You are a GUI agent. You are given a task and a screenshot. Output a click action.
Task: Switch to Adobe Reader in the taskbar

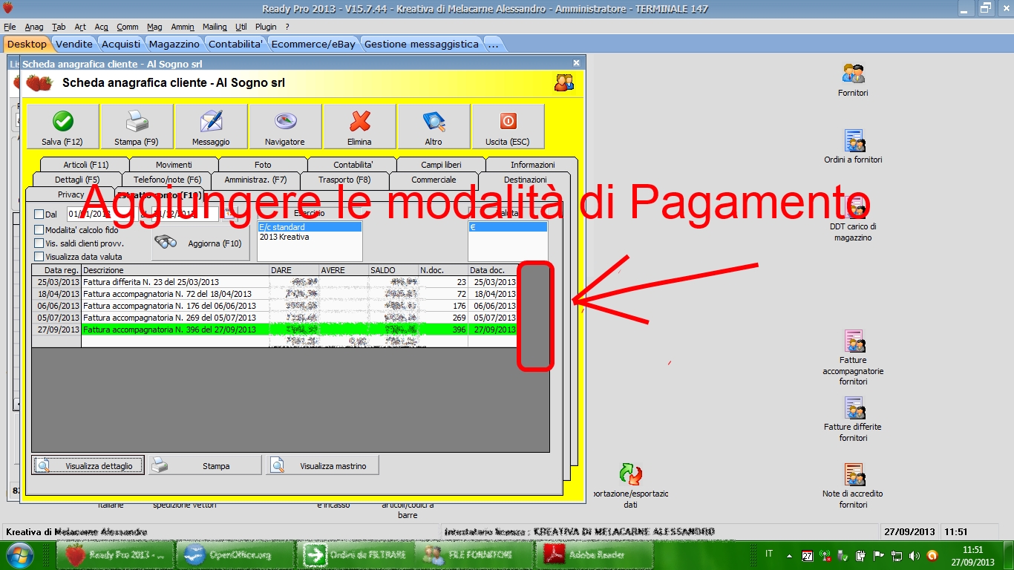click(595, 554)
